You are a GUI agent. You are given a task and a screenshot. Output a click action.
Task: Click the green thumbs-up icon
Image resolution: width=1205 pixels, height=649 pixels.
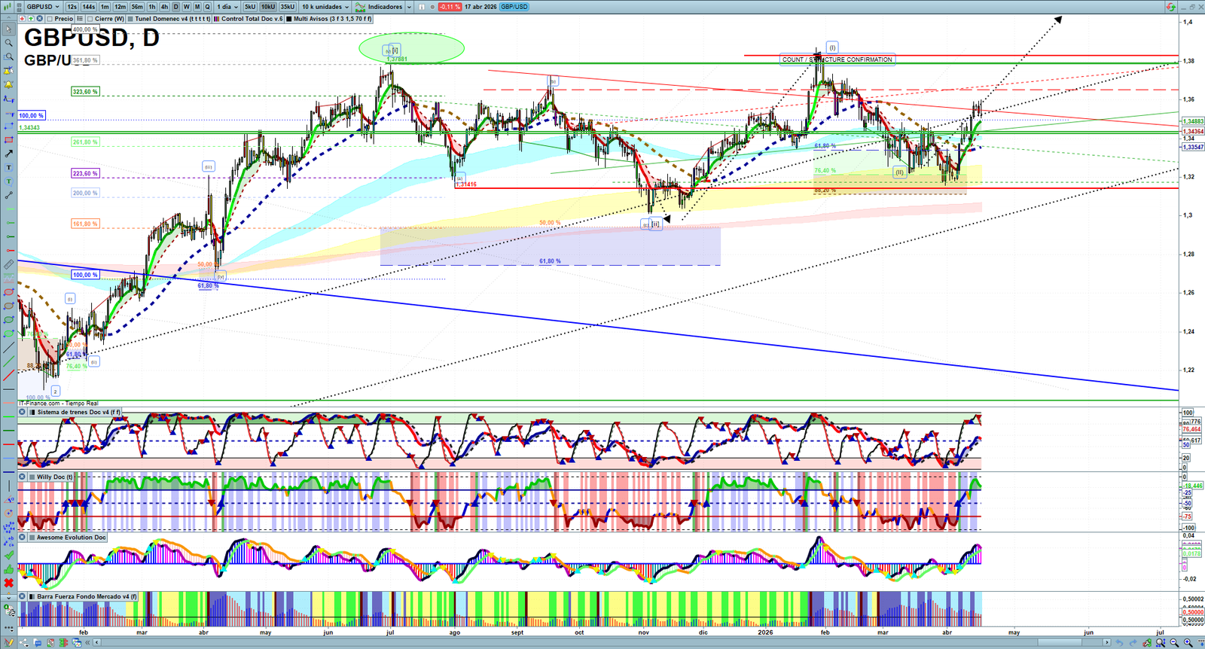8,569
